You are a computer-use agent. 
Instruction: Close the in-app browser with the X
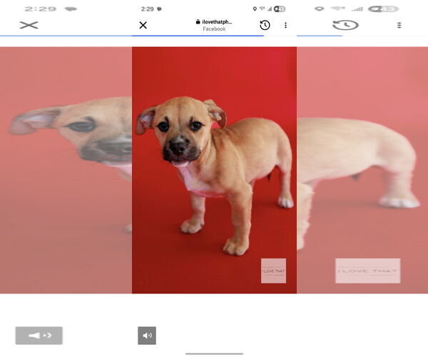[143, 25]
